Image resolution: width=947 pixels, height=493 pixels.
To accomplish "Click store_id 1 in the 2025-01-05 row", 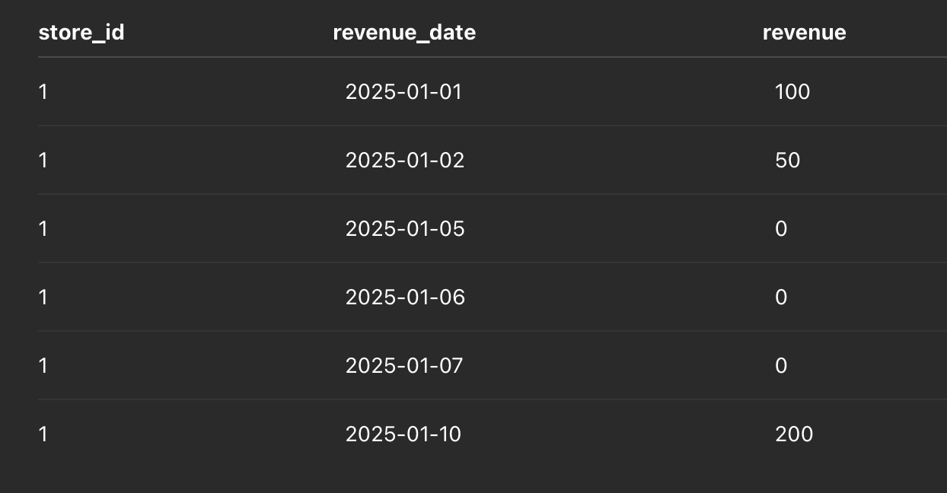I will [43, 229].
